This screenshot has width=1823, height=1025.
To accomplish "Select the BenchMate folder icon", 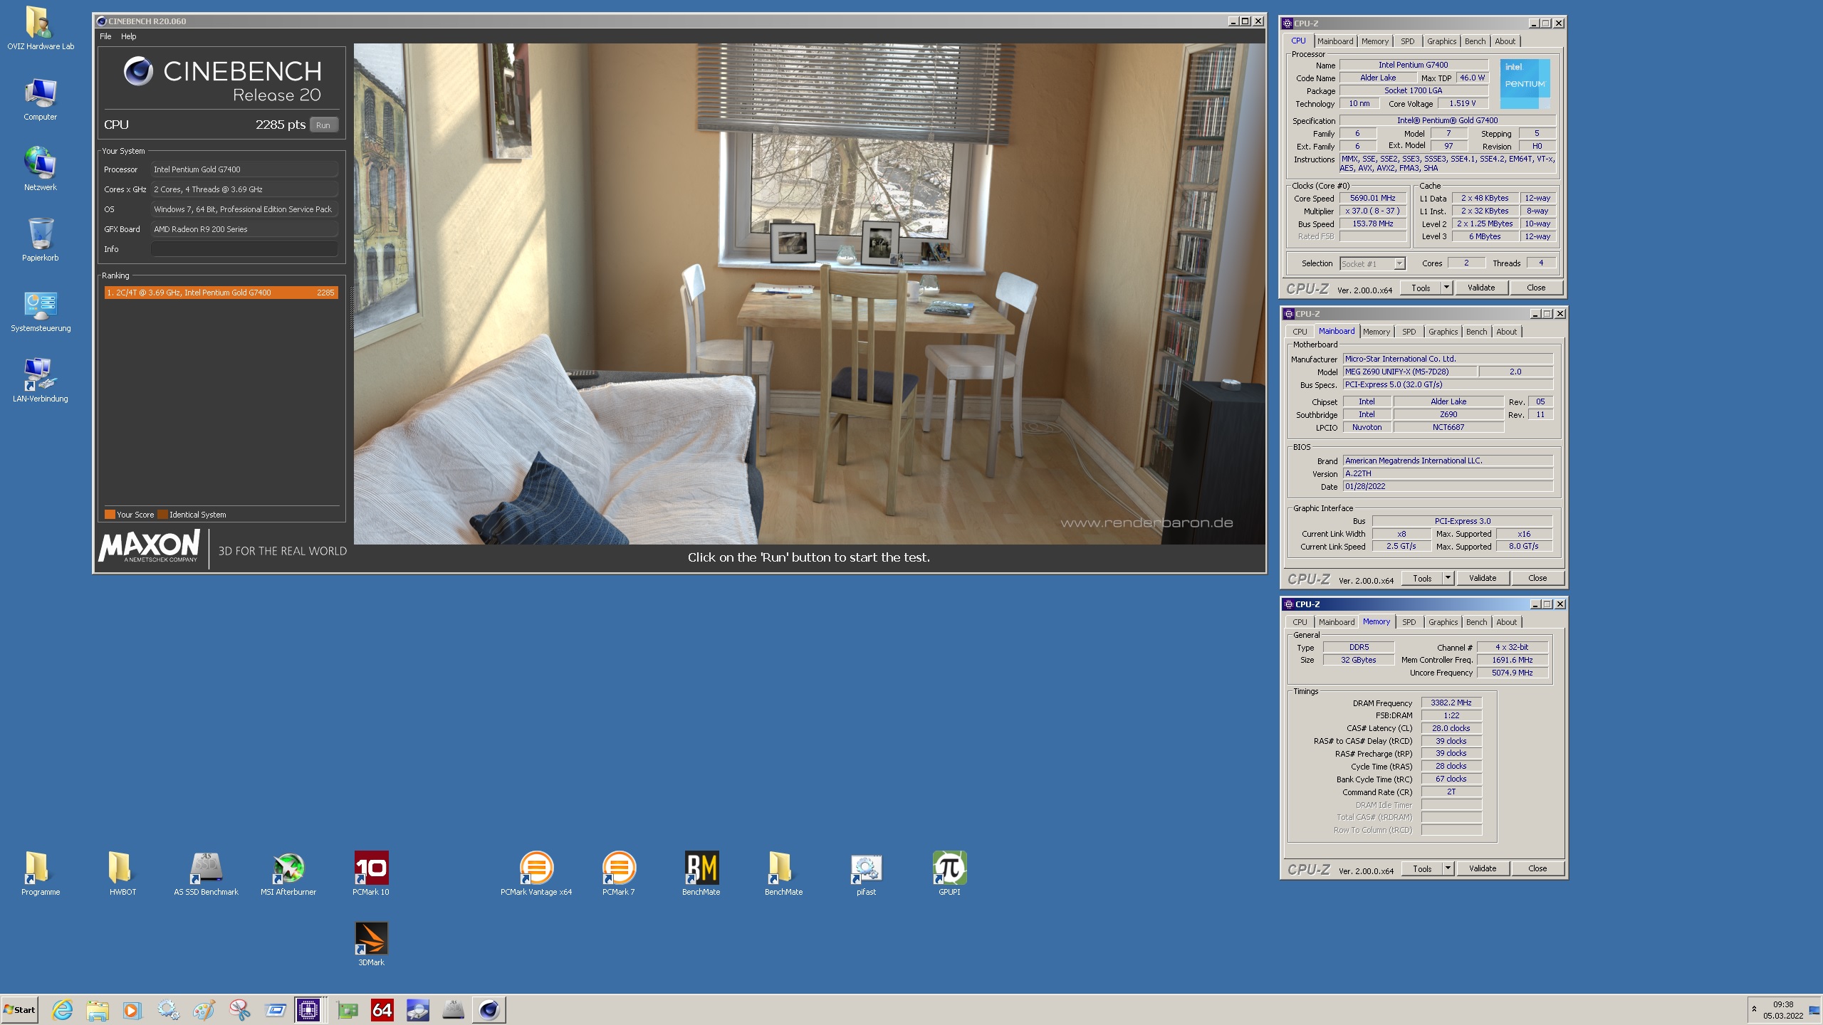I will [x=783, y=873].
